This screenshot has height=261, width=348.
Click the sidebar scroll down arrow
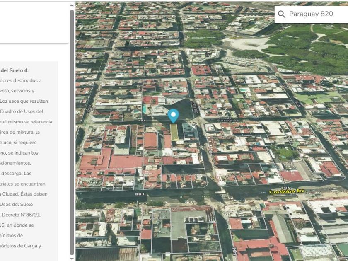coord(72,259)
